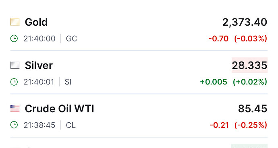
Task: Click the US flag icon beside Crude Oil
Action: [15, 109]
